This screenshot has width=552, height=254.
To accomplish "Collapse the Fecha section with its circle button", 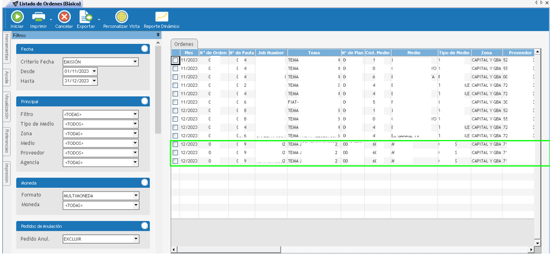I will pyautogui.click(x=145, y=49).
